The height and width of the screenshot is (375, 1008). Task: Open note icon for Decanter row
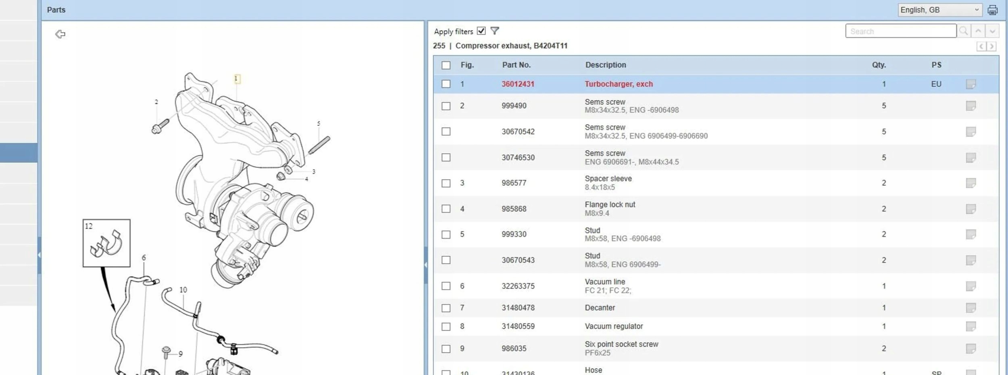971,308
